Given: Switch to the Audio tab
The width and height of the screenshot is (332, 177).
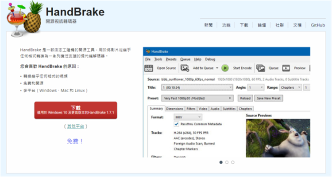Looking at the screenshot, I should 215,109.
